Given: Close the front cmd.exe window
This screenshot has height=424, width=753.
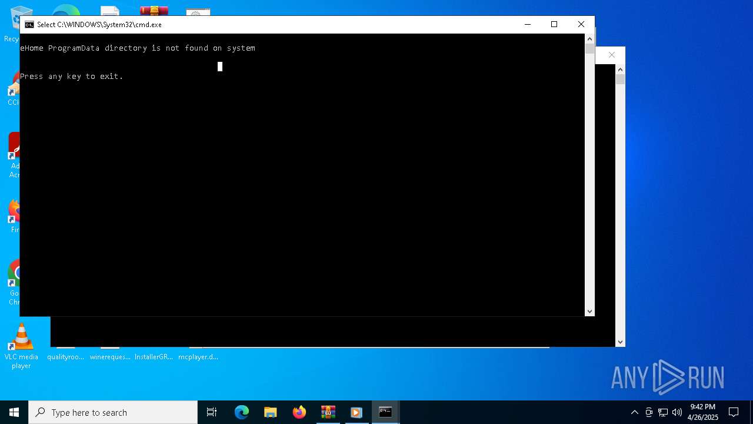Looking at the screenshot, I should point(581,24).
